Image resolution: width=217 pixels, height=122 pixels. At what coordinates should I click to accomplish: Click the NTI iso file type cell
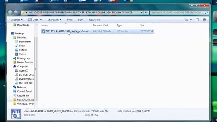tap(122, 31)
